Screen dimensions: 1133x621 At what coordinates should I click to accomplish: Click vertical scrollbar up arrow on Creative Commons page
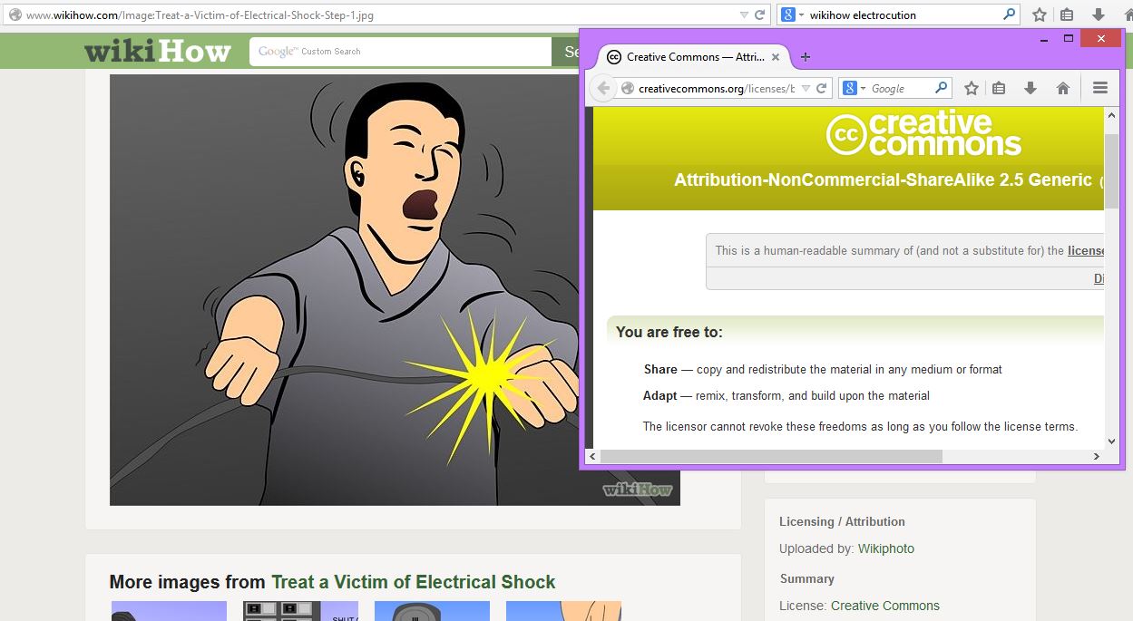[1111, 115]
